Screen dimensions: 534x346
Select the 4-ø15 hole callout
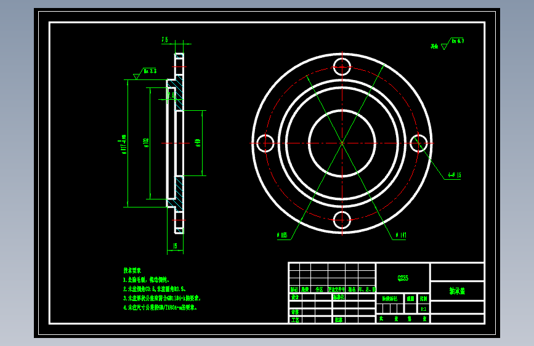(x=455, y=175)
